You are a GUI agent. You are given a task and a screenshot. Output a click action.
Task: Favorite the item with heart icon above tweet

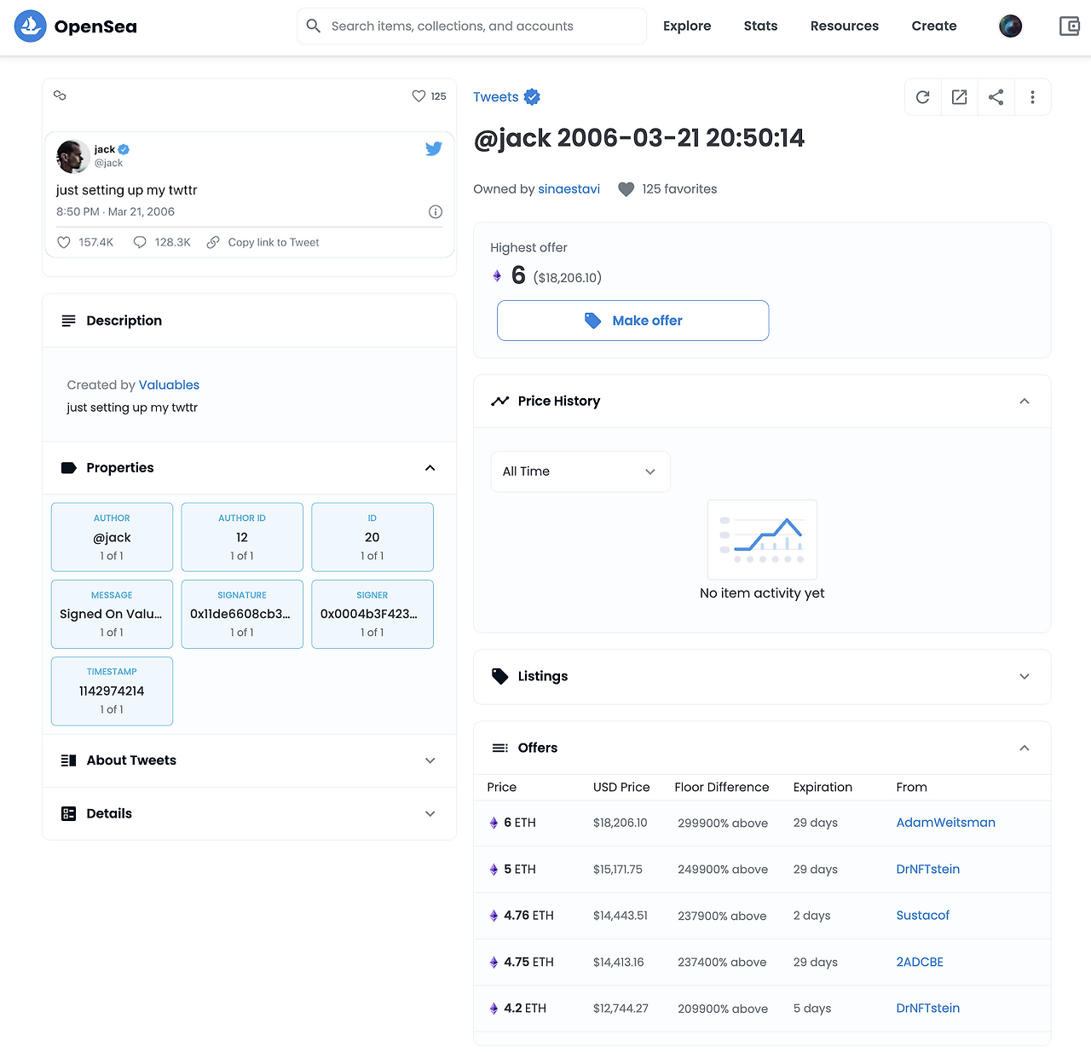[419, 96]
